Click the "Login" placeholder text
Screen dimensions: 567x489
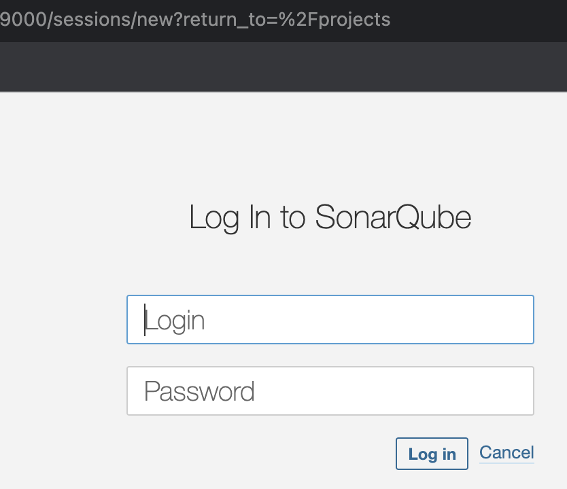[x=175, y=321]
